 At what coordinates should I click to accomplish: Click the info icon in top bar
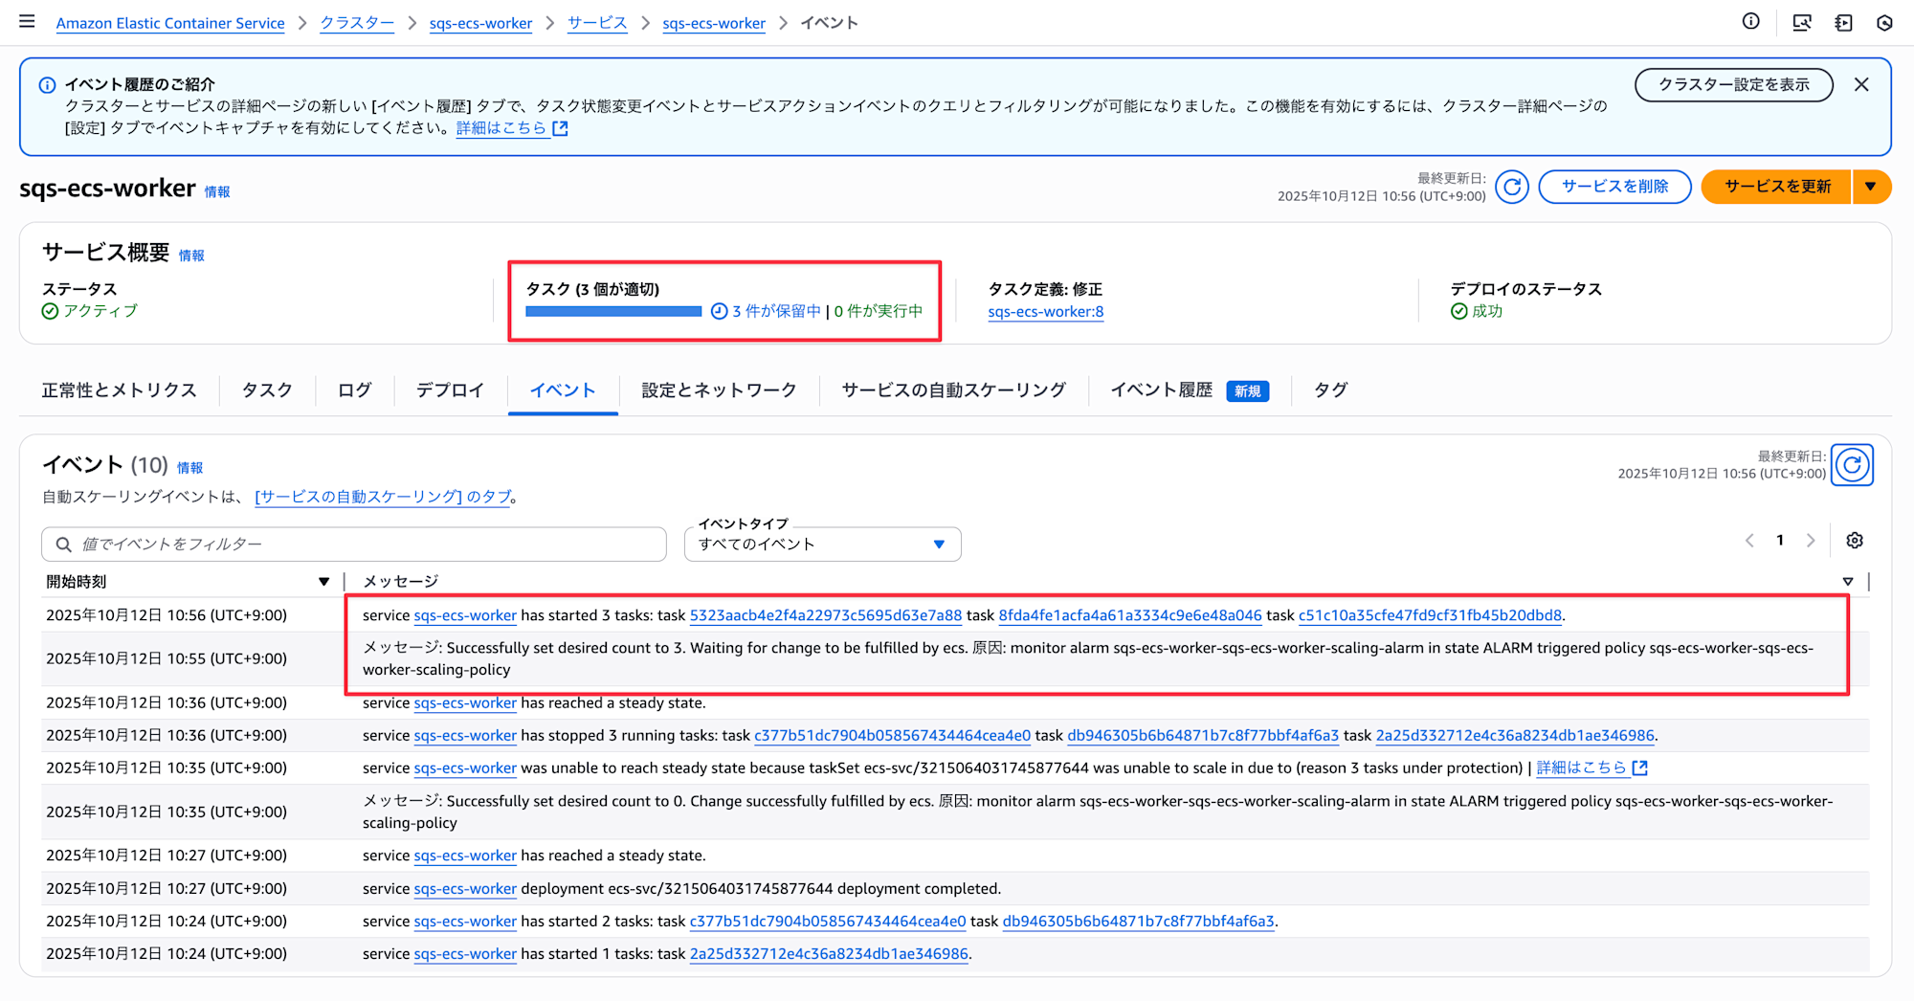(x=1750, y=22)
